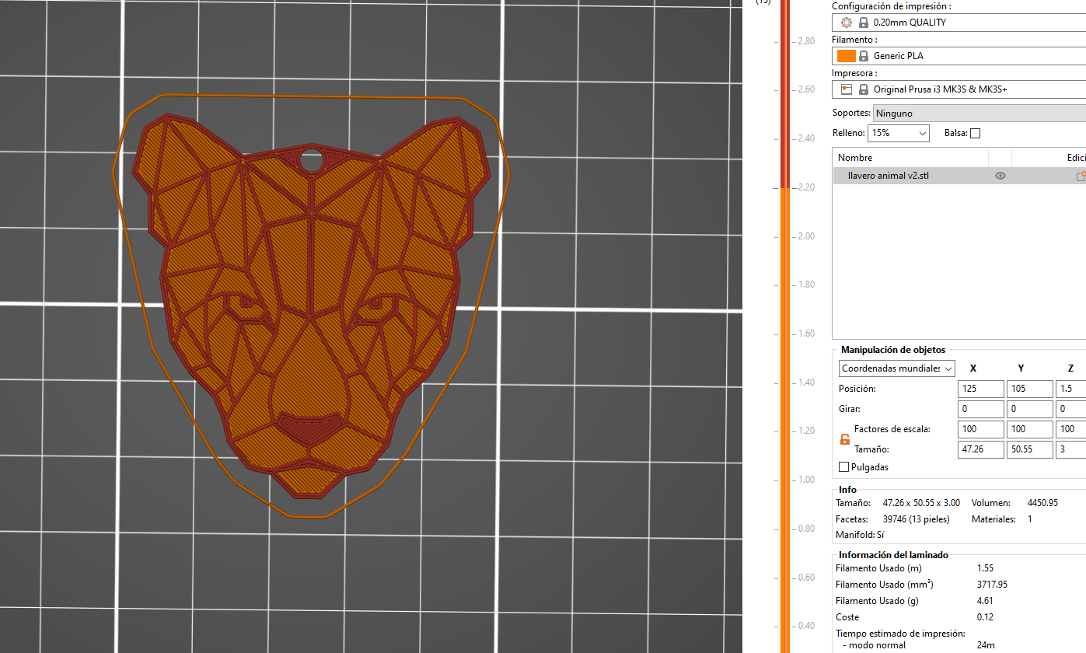Click the Coste value 0.12
This screenshot has height=653, width=1086.
[985, 617]
